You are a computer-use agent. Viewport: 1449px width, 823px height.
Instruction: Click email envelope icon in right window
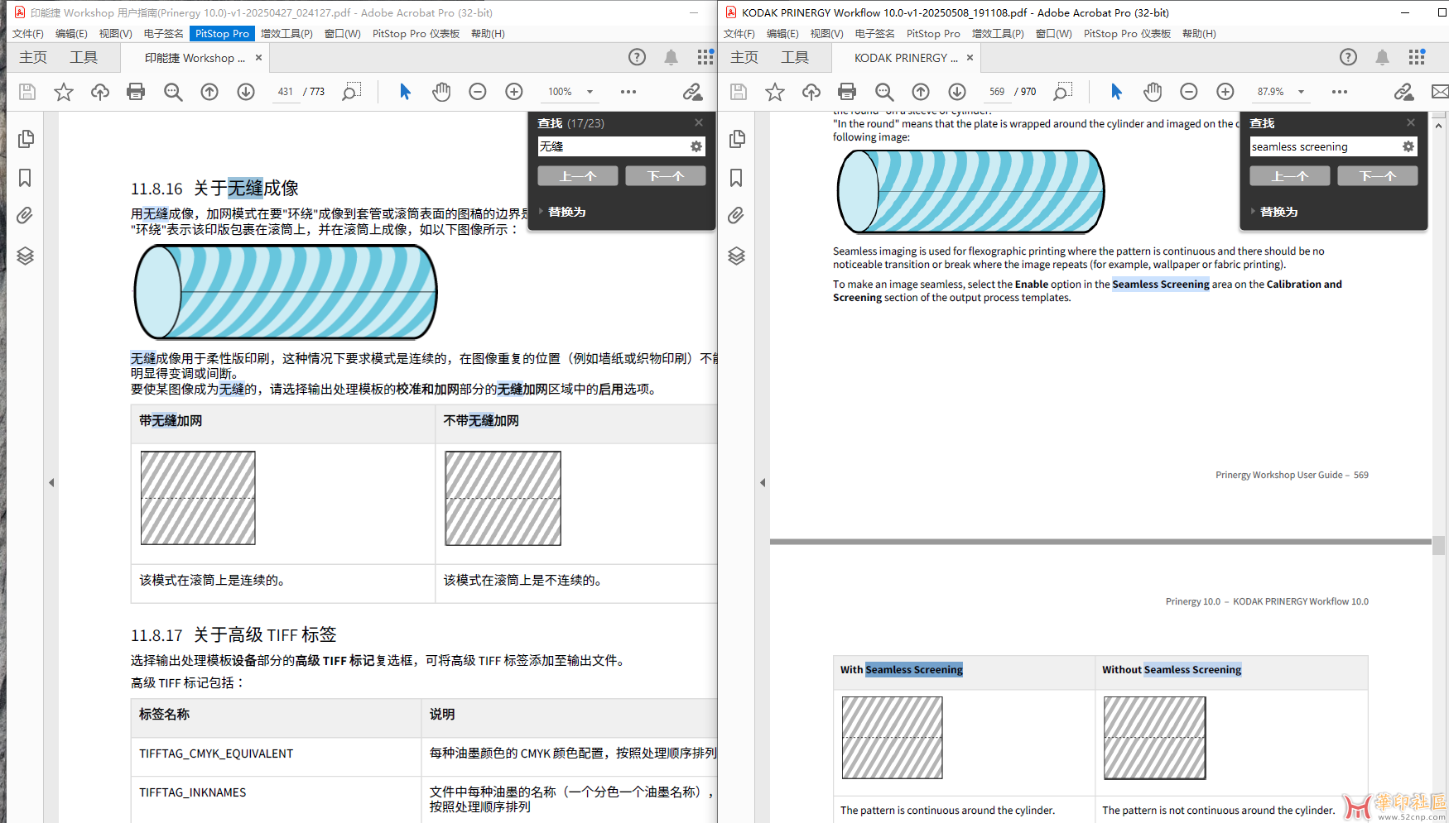coord(1440,92)
